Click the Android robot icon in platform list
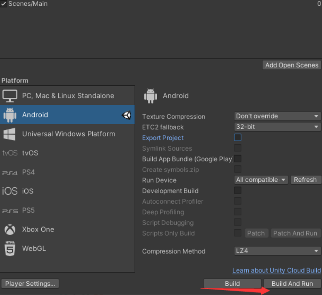The height and width of the screenshot is (295, 322). [x=10, y=115]
